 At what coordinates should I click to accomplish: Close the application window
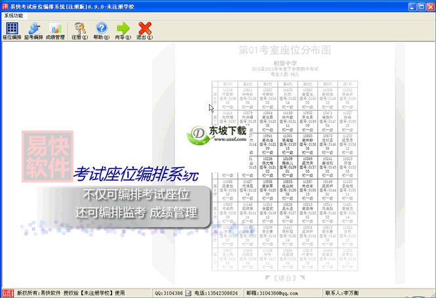pyautogui.click(x=431, y=7)
